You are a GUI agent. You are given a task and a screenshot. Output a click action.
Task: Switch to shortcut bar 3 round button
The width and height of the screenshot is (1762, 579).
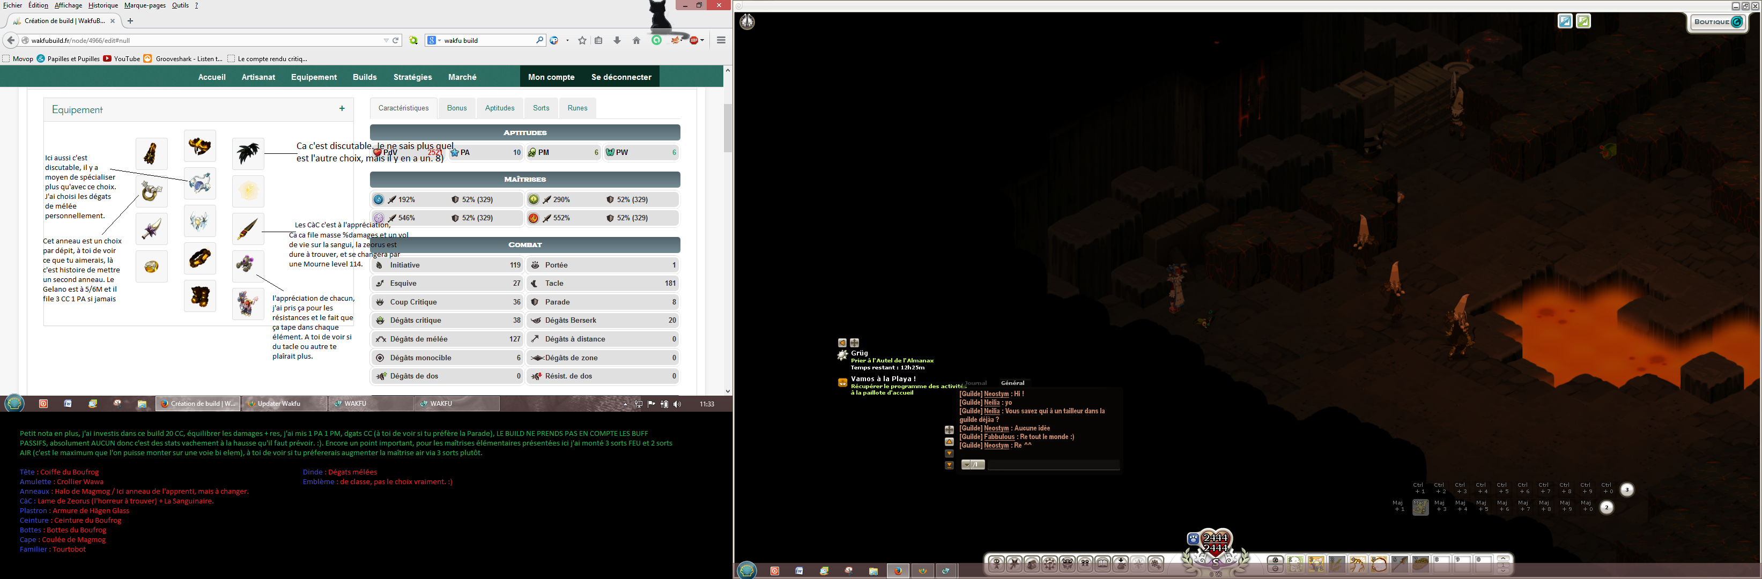pyautogui.click(x=1627, y=489)
